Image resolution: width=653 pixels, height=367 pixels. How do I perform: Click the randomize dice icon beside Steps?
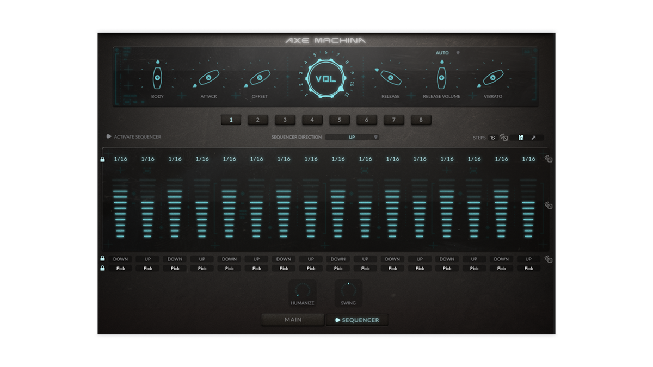coord(504,138)
